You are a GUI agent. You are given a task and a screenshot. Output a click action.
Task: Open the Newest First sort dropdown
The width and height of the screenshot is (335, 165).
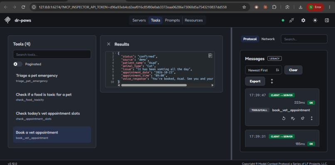click(264, 70)
